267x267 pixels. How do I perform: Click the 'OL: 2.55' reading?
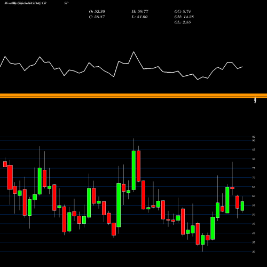tap(183, 22)
